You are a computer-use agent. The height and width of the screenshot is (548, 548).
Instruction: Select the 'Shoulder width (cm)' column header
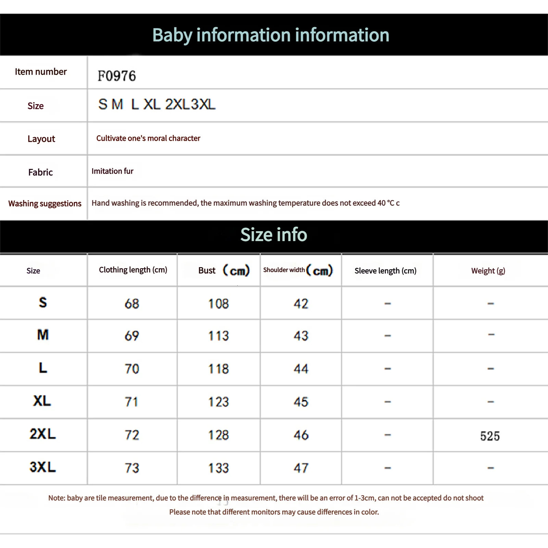[x=298, y=270]
